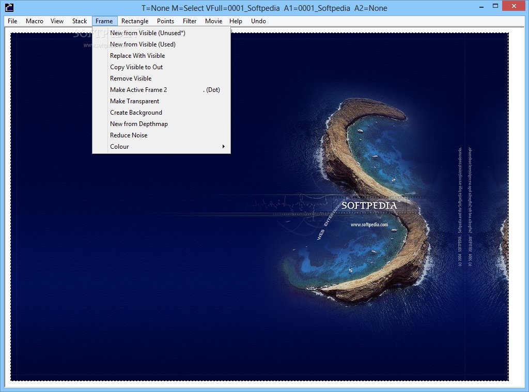The width and height of the screenshot is (529, 392).
Task: Open the Points menu
Action: pos(165,21)
